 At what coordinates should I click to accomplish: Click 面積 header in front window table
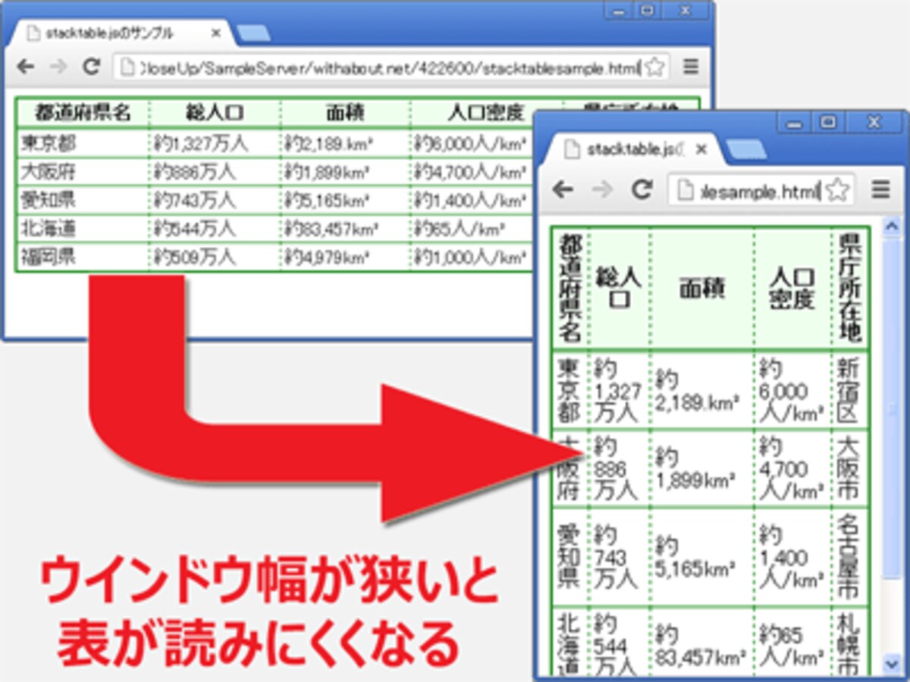click(x=702, y=288)
